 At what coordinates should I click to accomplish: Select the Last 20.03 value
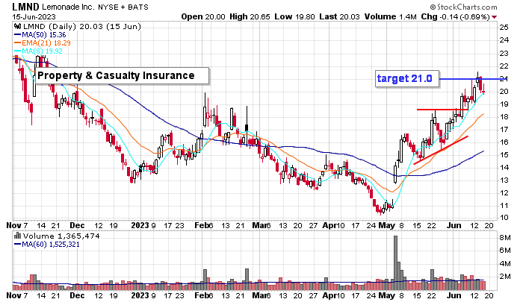click(339, 16)
